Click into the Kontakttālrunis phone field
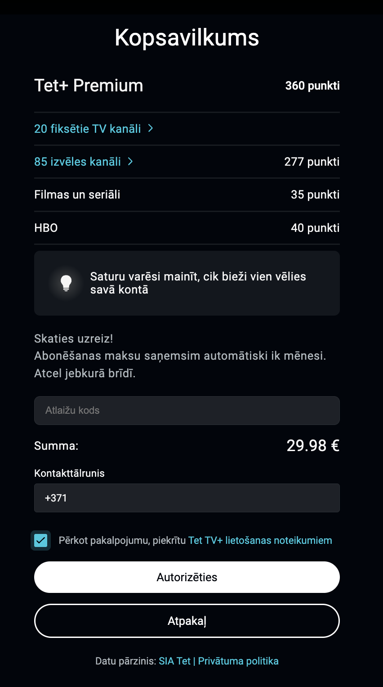Image resolution: width=383 pixels, height=687 pixels. [187, 498]
